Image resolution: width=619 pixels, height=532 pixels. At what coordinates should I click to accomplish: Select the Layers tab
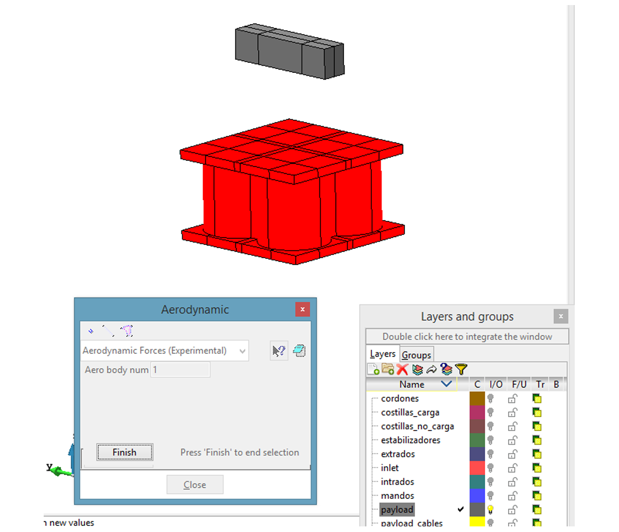tap(383, 354)
